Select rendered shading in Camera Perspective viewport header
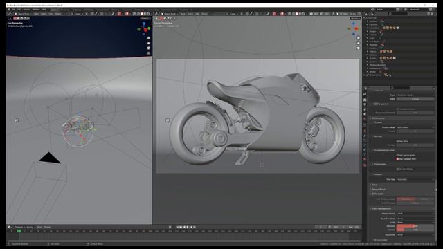 (x=303, y=14)
